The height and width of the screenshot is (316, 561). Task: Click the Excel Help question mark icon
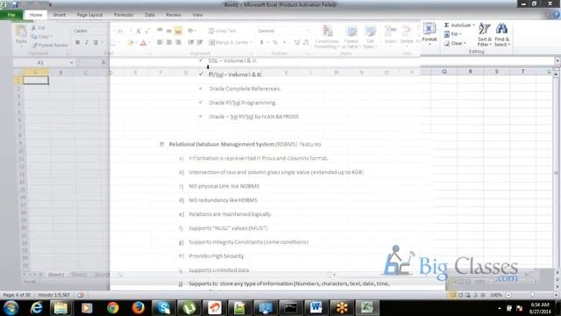pyautogui.click(x=557, y=15)
